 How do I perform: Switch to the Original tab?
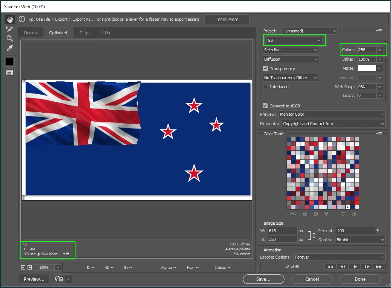click(x=31, y=33)
